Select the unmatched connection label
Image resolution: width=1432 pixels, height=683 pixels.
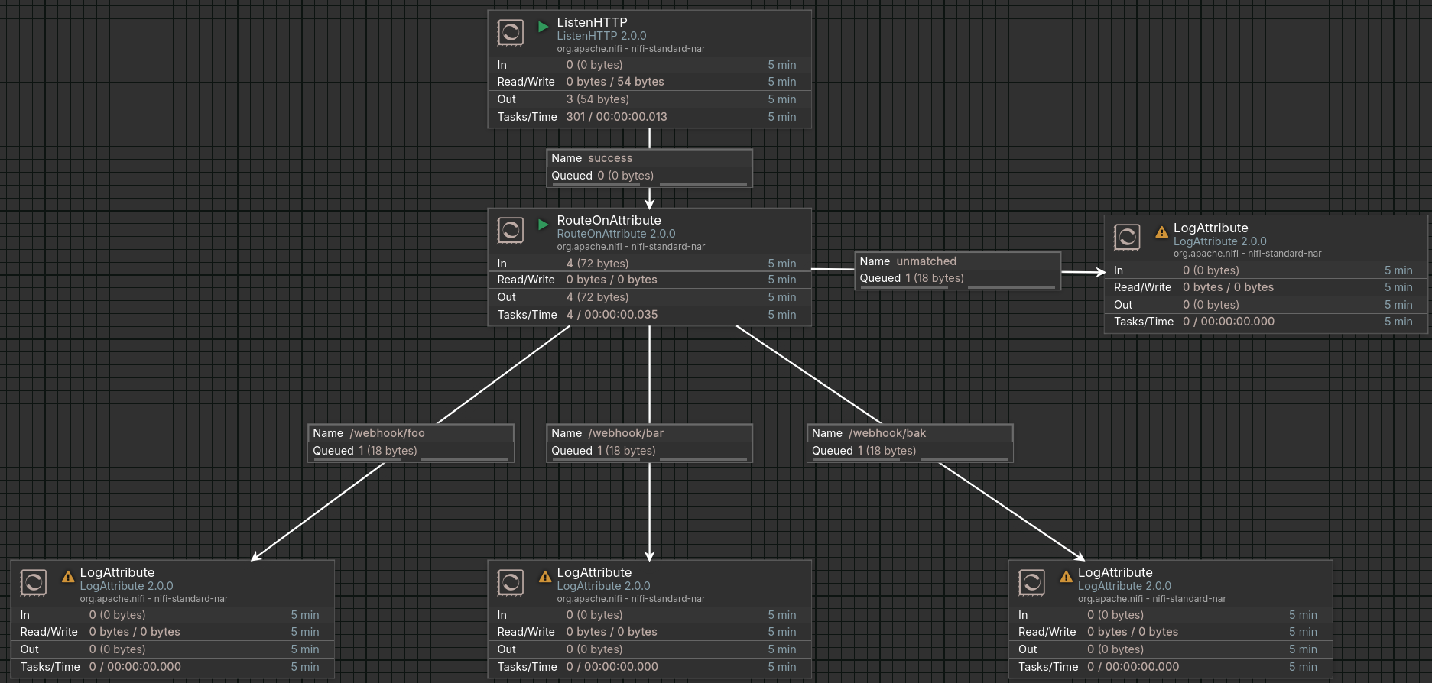[x=957, y=262]
